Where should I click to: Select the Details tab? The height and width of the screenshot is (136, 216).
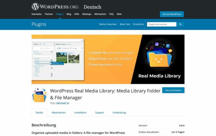point(39,113)
